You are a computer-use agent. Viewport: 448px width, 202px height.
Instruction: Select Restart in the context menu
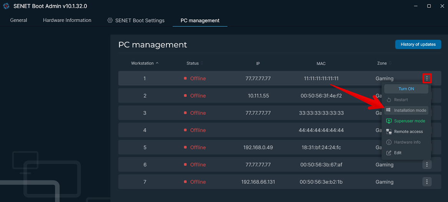coord(401,100)
